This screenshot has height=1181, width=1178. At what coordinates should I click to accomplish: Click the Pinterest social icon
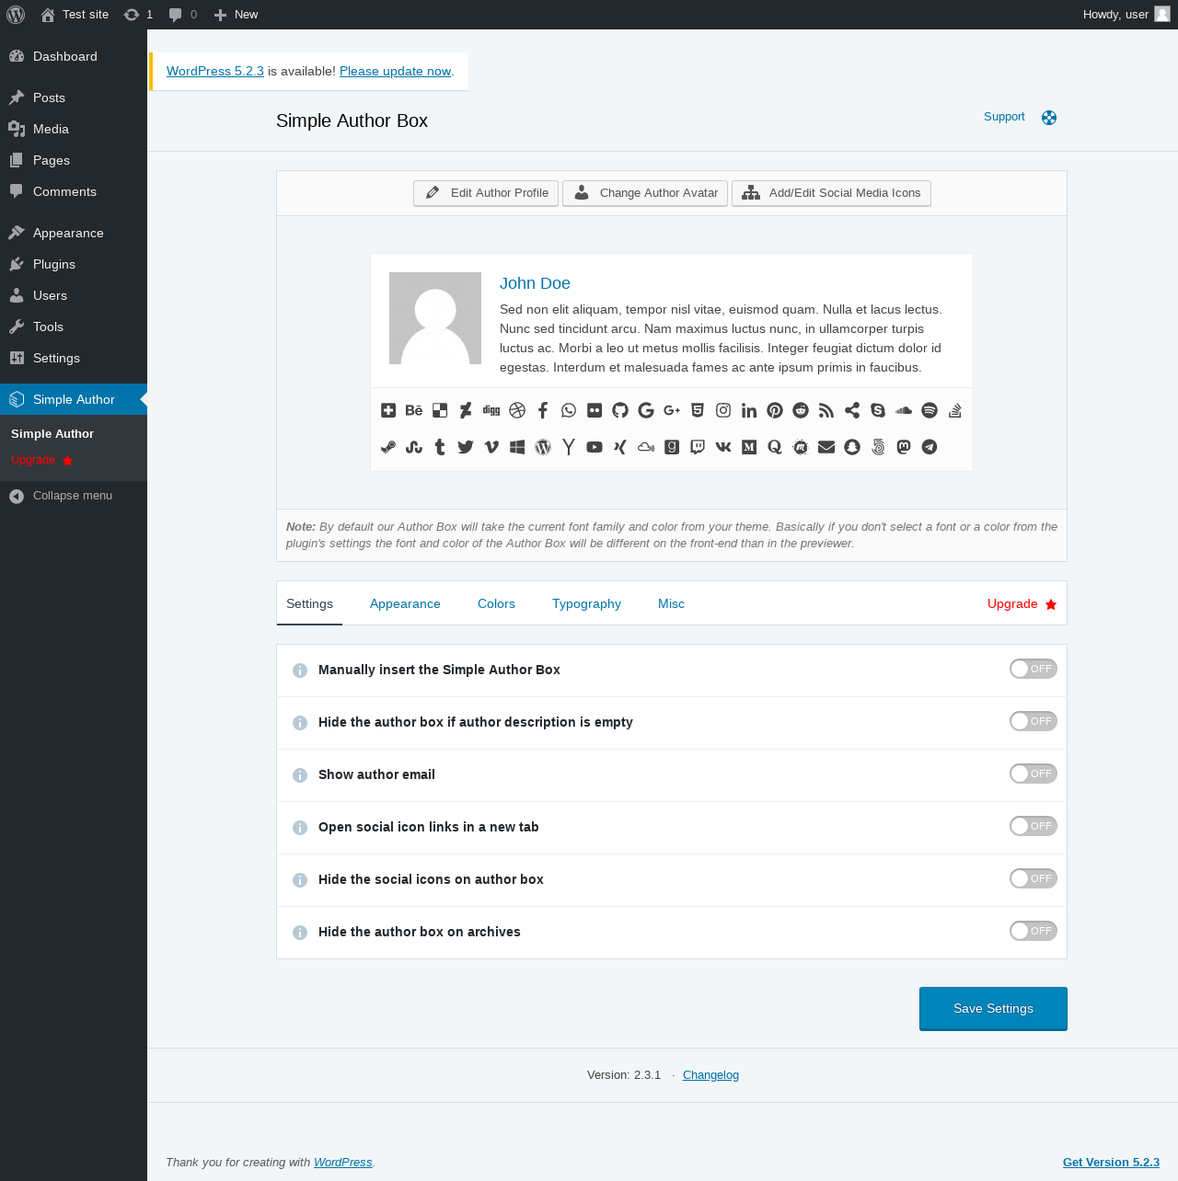775,410
